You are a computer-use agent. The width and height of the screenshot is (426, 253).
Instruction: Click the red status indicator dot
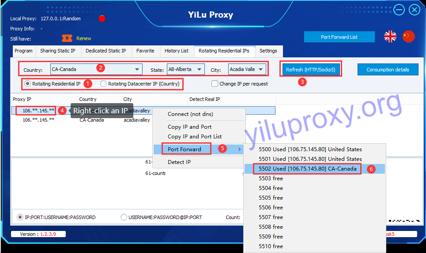102,19
